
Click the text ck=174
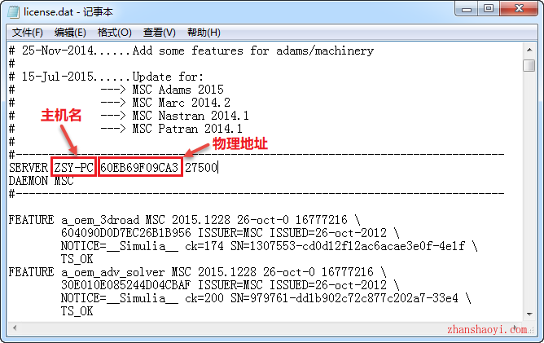point(204,246)
